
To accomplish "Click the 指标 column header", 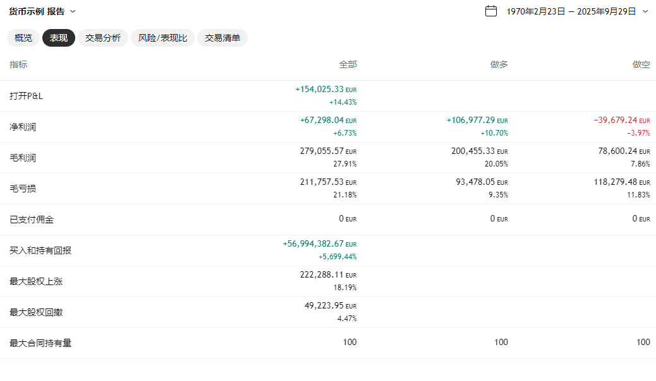I will pos(18,64).
